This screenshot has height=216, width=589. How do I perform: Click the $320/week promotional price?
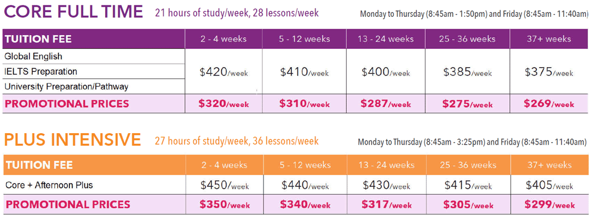(224, 104)
